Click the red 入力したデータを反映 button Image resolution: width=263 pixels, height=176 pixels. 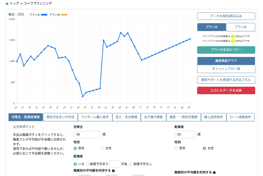click(x=226, y=90)
